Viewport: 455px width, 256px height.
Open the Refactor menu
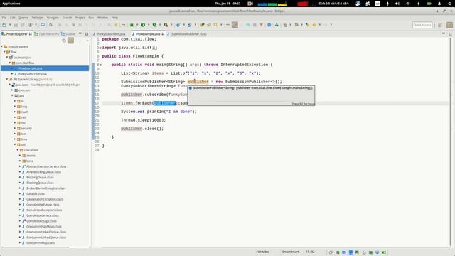click(x=37, y=18)
